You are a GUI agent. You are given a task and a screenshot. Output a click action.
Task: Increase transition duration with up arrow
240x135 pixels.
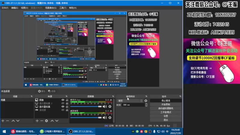[146, 104]
